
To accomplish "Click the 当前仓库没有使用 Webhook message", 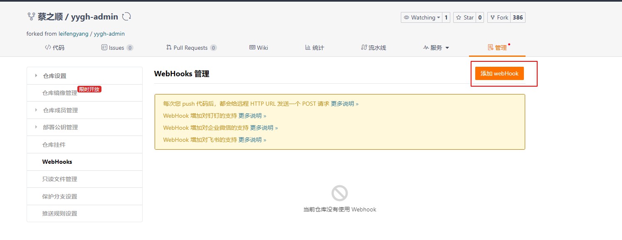I will [x=340, y=209].
